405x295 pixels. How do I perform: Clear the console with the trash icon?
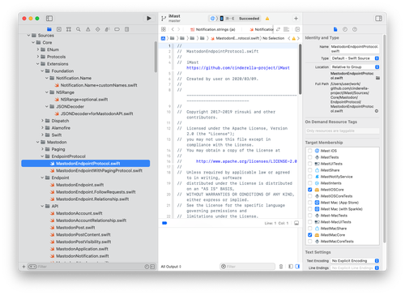click(x=281, y=267)
